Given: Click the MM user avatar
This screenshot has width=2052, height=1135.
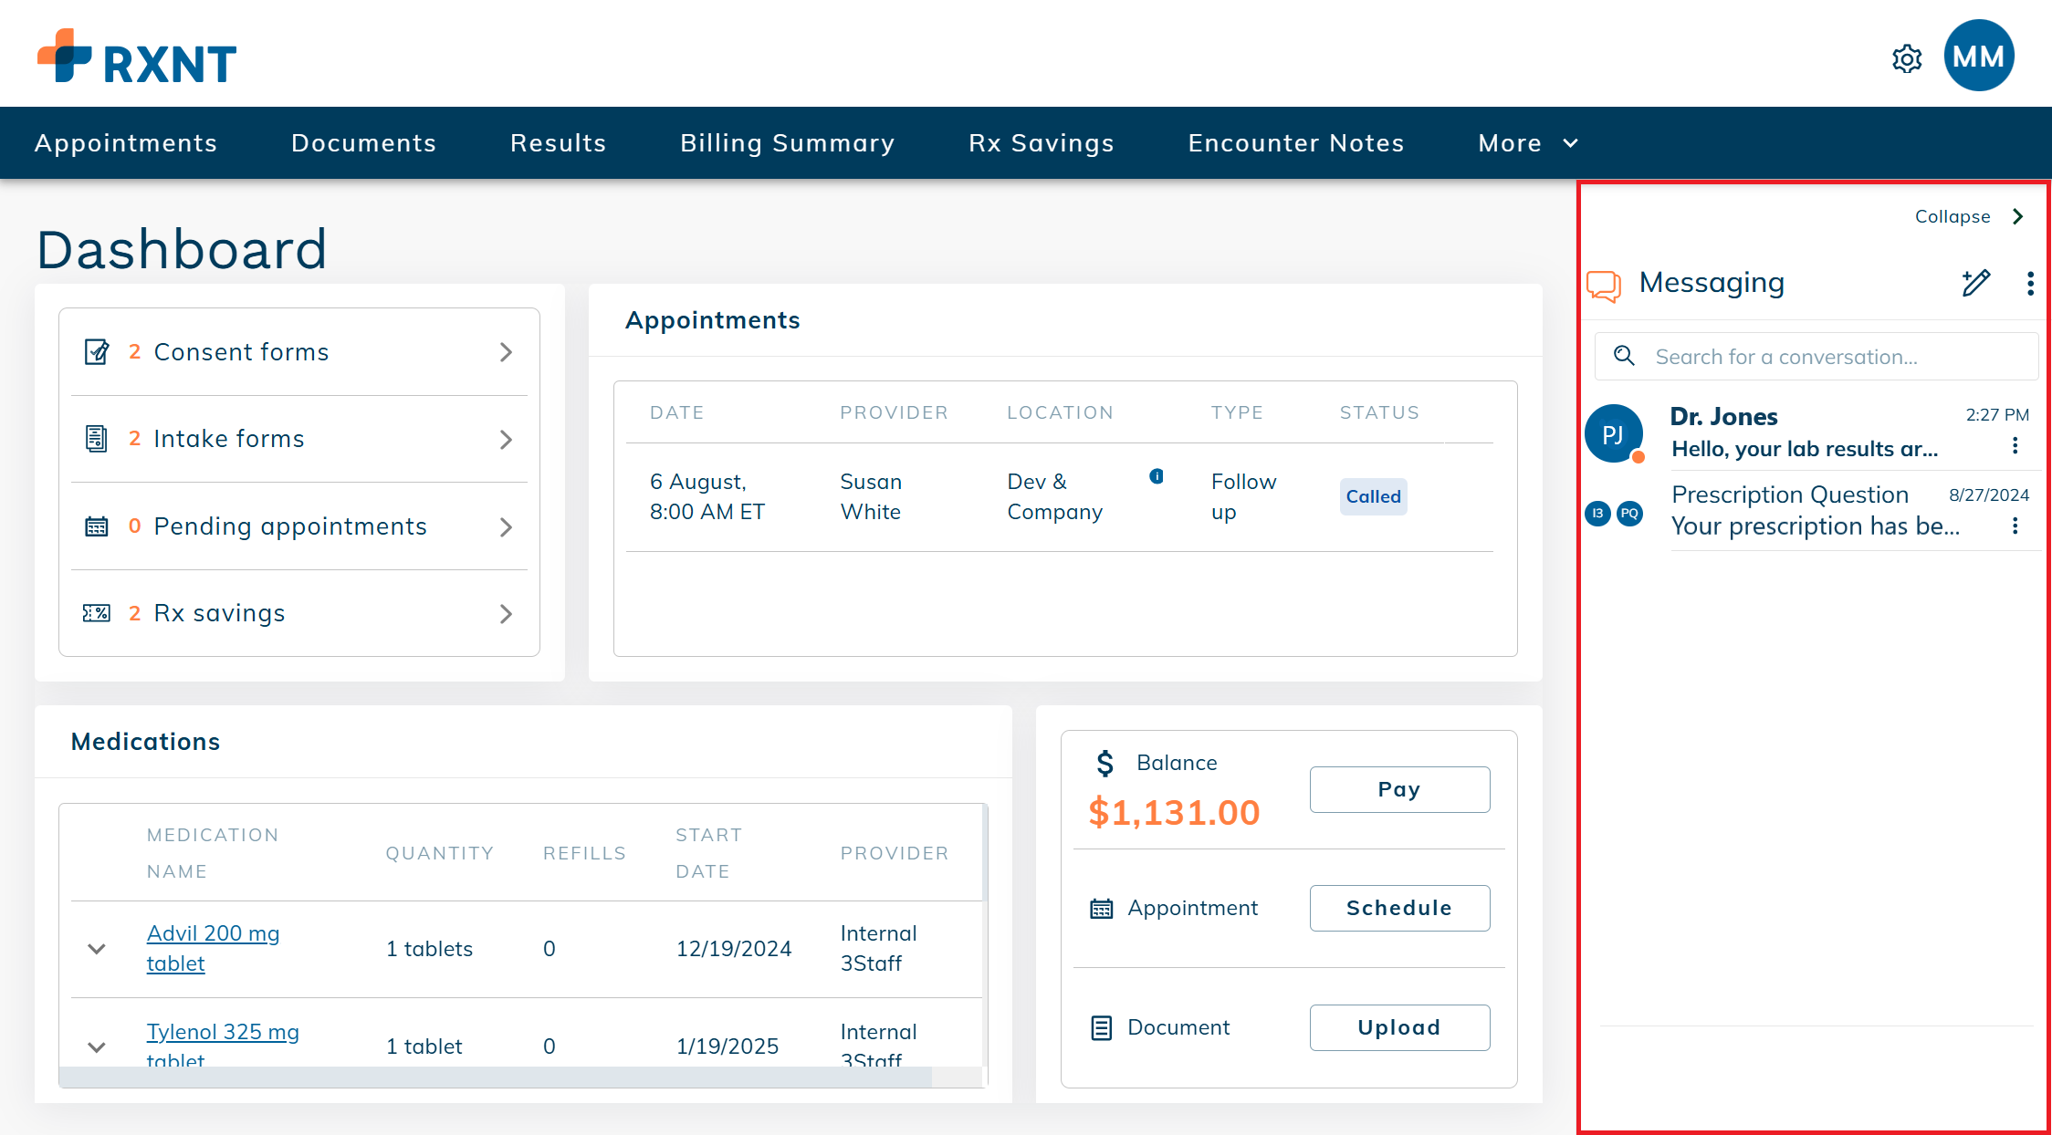Looking at the screenshot, I should 1978,57.
